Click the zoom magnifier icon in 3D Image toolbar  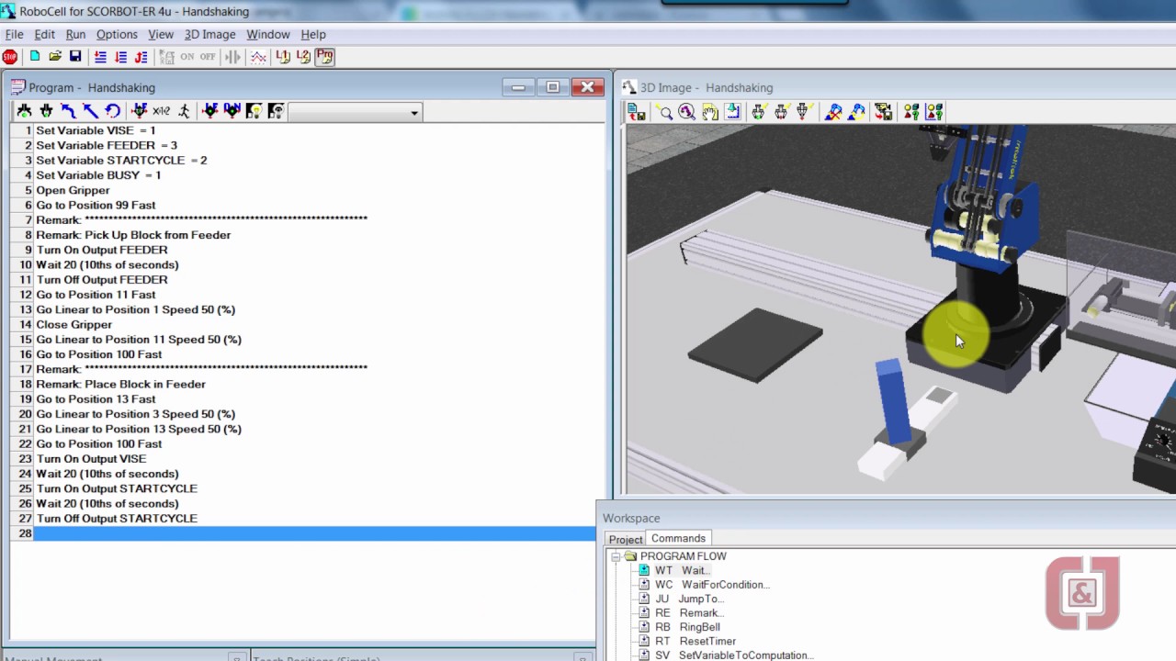click(x=665, y=112)
